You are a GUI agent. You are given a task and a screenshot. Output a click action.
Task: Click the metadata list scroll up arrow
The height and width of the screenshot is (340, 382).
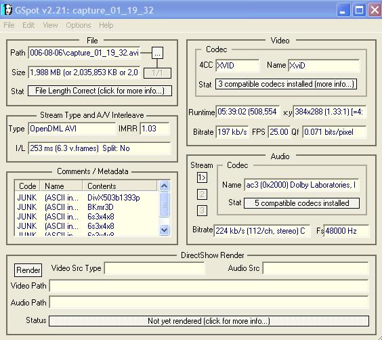(x=164, y=186)
